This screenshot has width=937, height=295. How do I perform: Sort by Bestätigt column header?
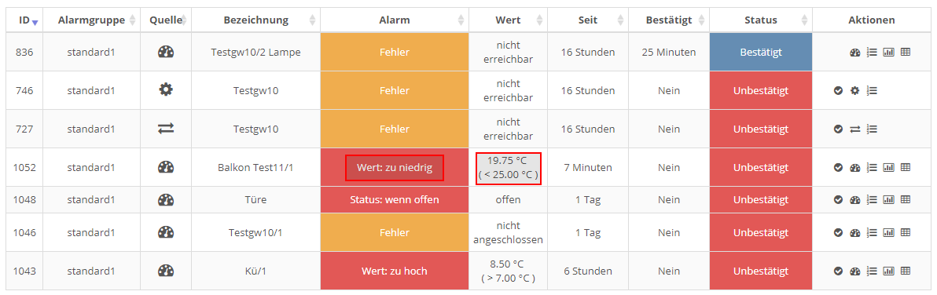(669, 20)
